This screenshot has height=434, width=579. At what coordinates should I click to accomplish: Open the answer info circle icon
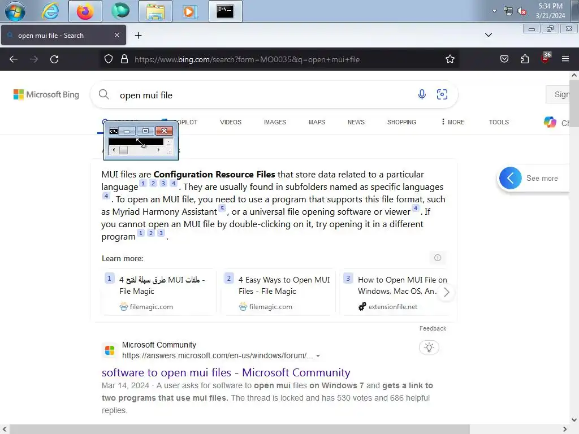click(x=438, y=258)
